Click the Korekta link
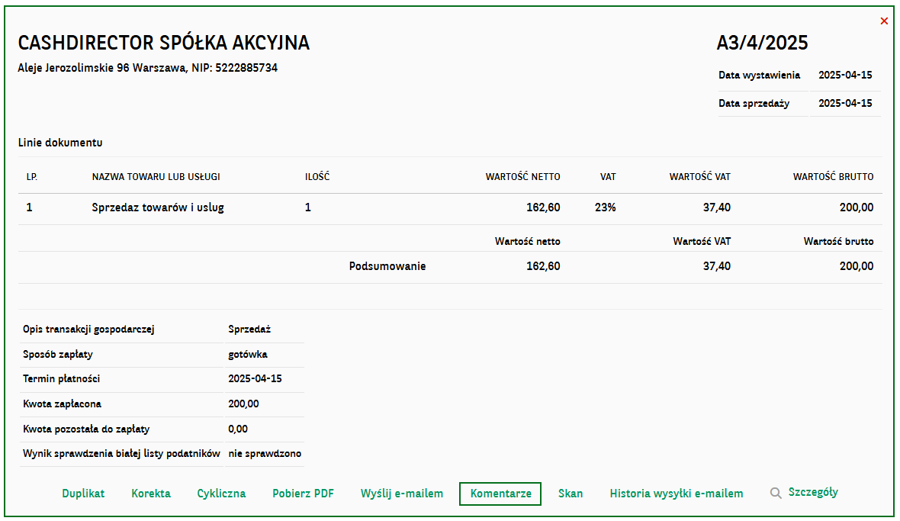900x521 pixels. pos(151,494)
